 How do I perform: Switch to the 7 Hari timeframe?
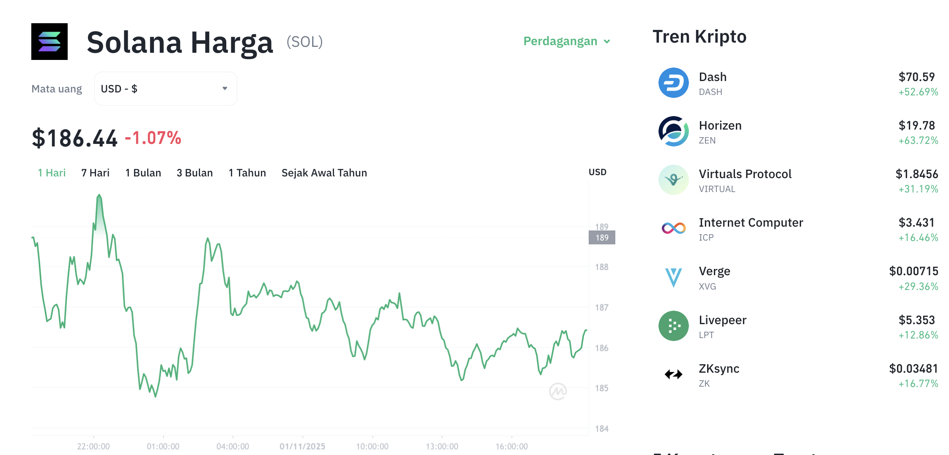click(x=95, y=173)
